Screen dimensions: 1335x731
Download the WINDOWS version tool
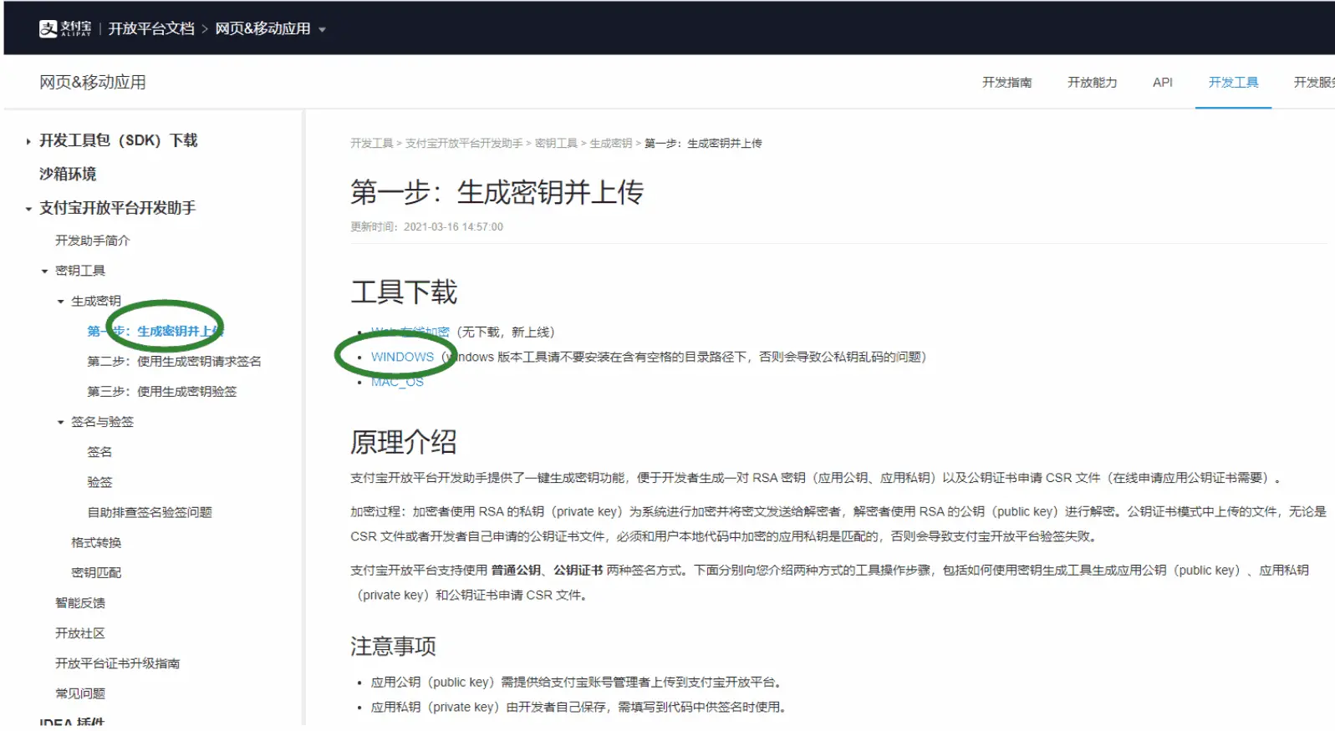tap(402, 357)
